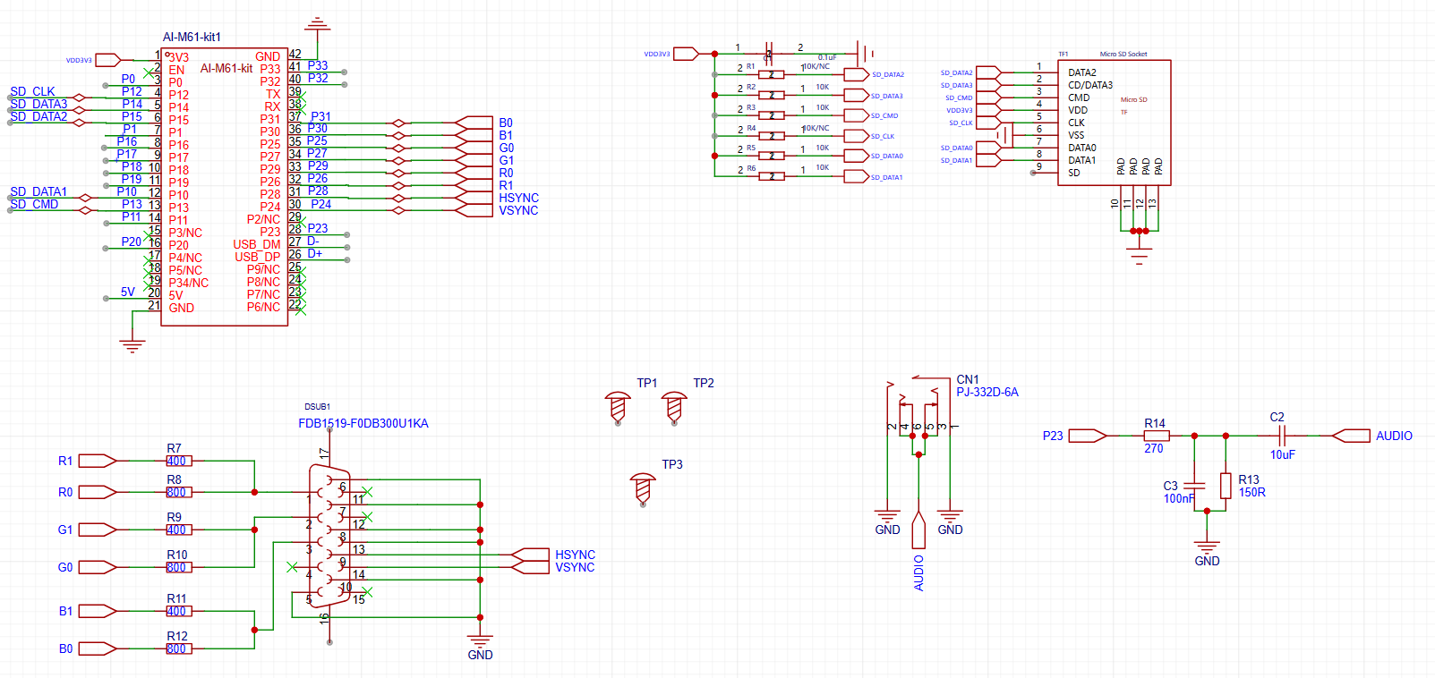Click the D+ net label at pin 26

315,253
